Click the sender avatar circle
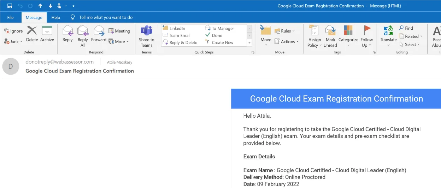The width and height of the screenshot is (441, 188). click(11, 66)
